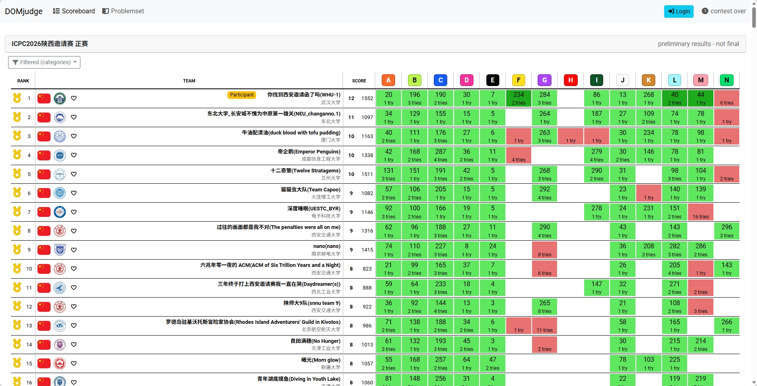Open problem I dark green badge
This screenshot has width=757, height=386.
[597, 80]
